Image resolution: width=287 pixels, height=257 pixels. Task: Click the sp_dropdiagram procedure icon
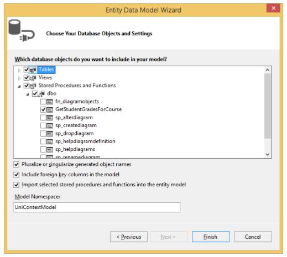point(49,133)
